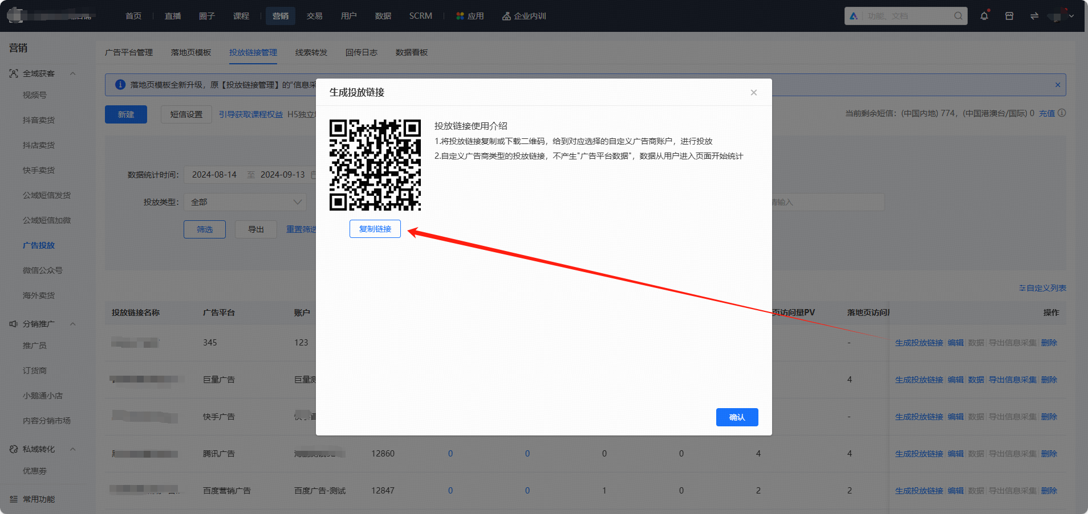
Task: Open 自定义列表 column settings
Action: coord(1042,288)
